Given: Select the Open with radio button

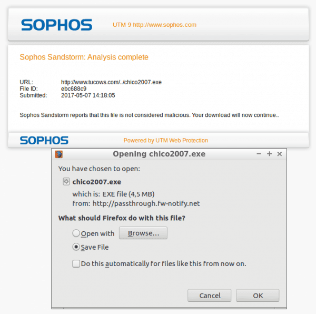Looking at the screenshot, I should tap(76, 233).
